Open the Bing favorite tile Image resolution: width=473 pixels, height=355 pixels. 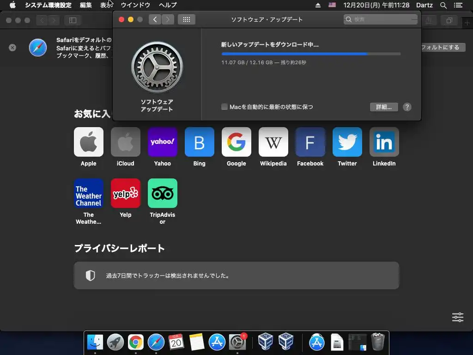click(x=200, y=142)
